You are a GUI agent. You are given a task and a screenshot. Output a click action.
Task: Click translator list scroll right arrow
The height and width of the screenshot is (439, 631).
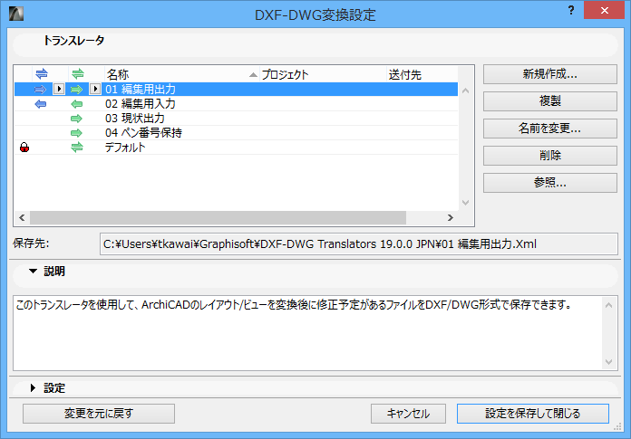pos(451,218)
